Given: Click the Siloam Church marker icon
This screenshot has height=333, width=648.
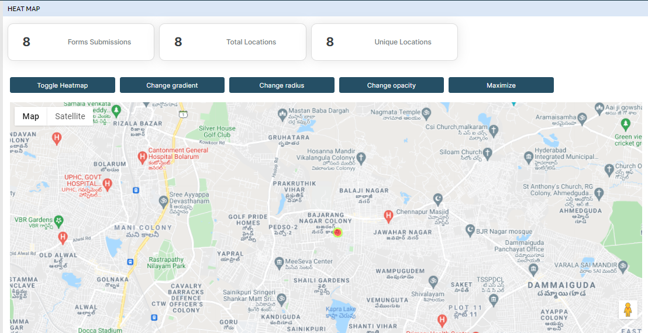Looking at the screenshot, I should pyautogui.click(x=487, y=152).
